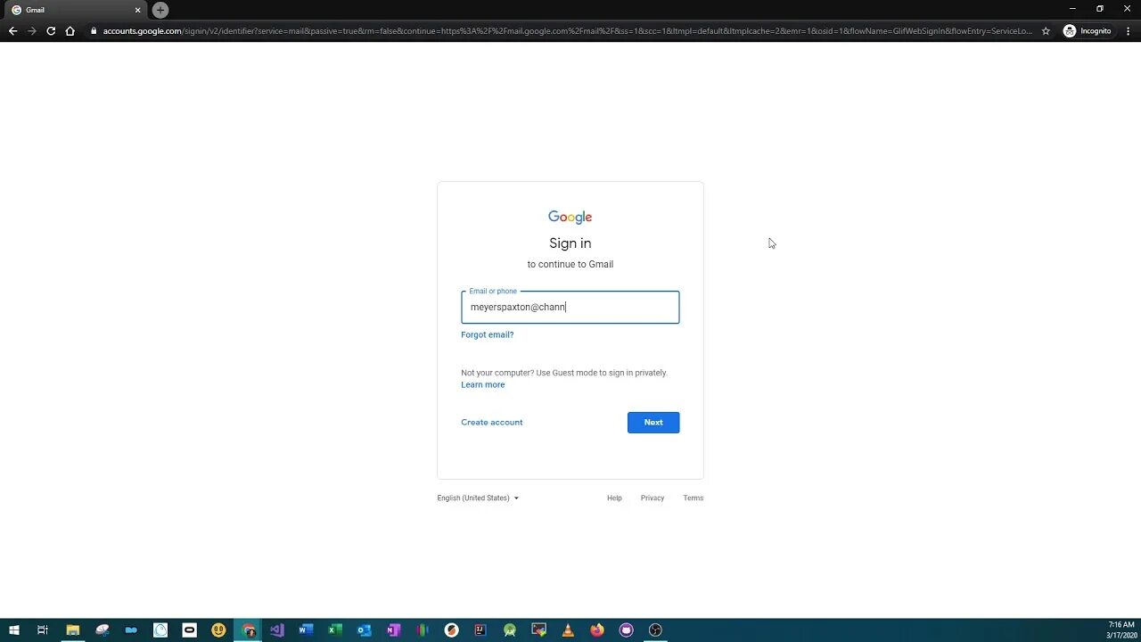Image resolution: width=1141 pixels, height=642 pixels.
Task: Click the Email or phone field
Action: tap(570, 307)
